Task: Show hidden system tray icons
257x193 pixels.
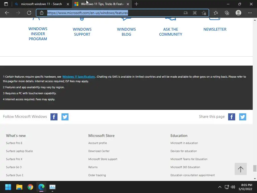Action: (x=220, y=187)
